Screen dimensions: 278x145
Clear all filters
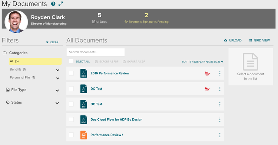52,42
